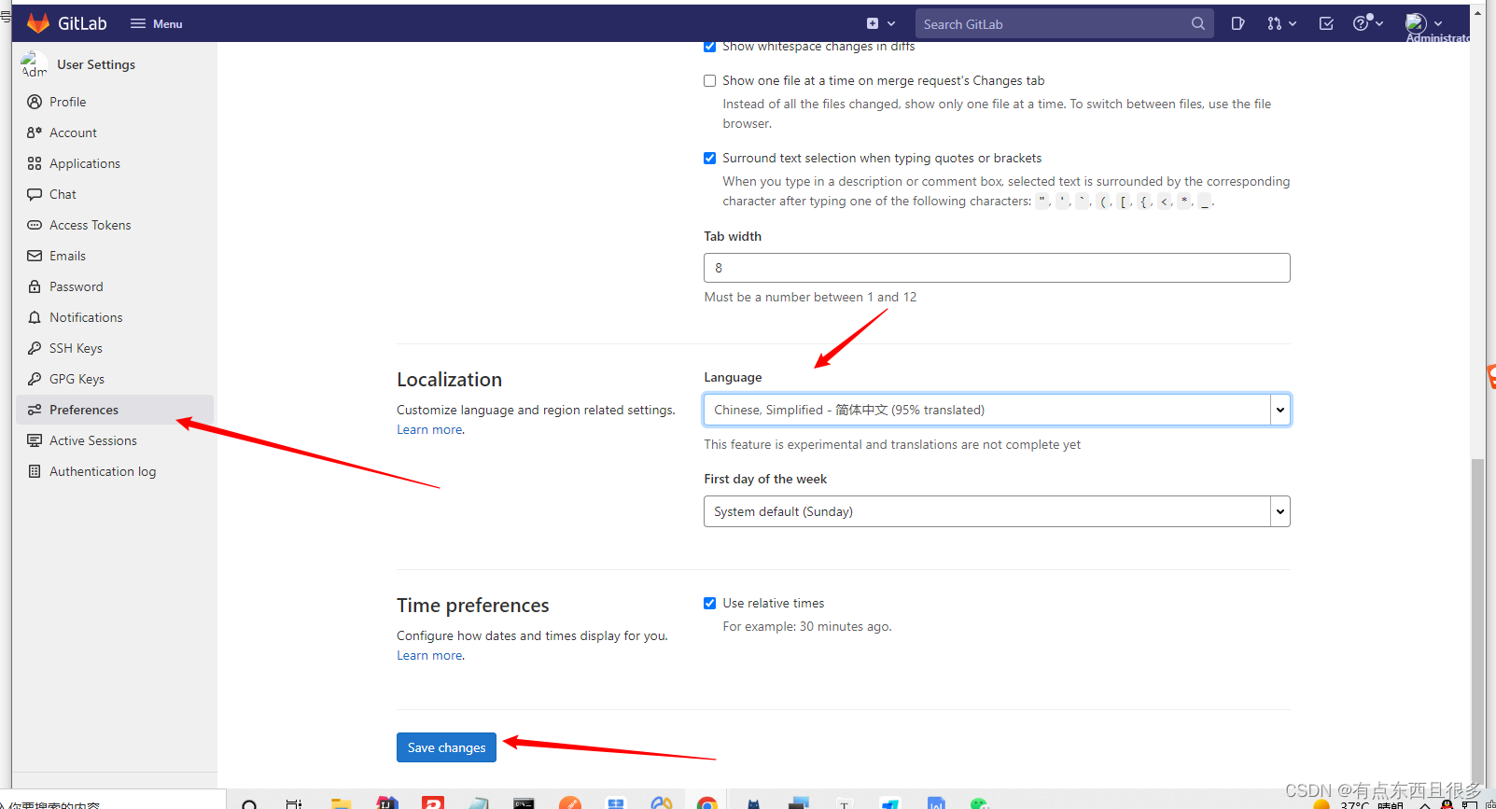Click the scrollbar up arrow
Screen dimensions: 1496x809
click(x=1477, y=13)
